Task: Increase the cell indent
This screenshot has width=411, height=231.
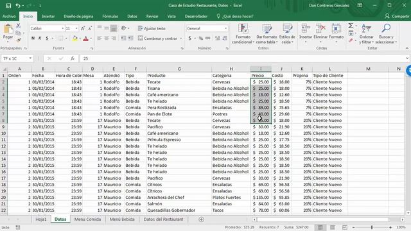Action: (x=130, y=38)
